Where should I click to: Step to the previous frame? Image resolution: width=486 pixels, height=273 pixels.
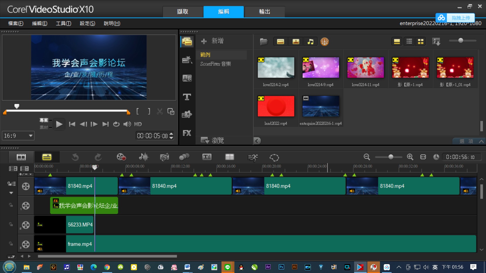click(83, 124)
